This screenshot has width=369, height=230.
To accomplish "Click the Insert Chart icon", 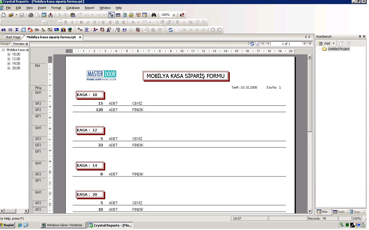I will click(63, 30).
